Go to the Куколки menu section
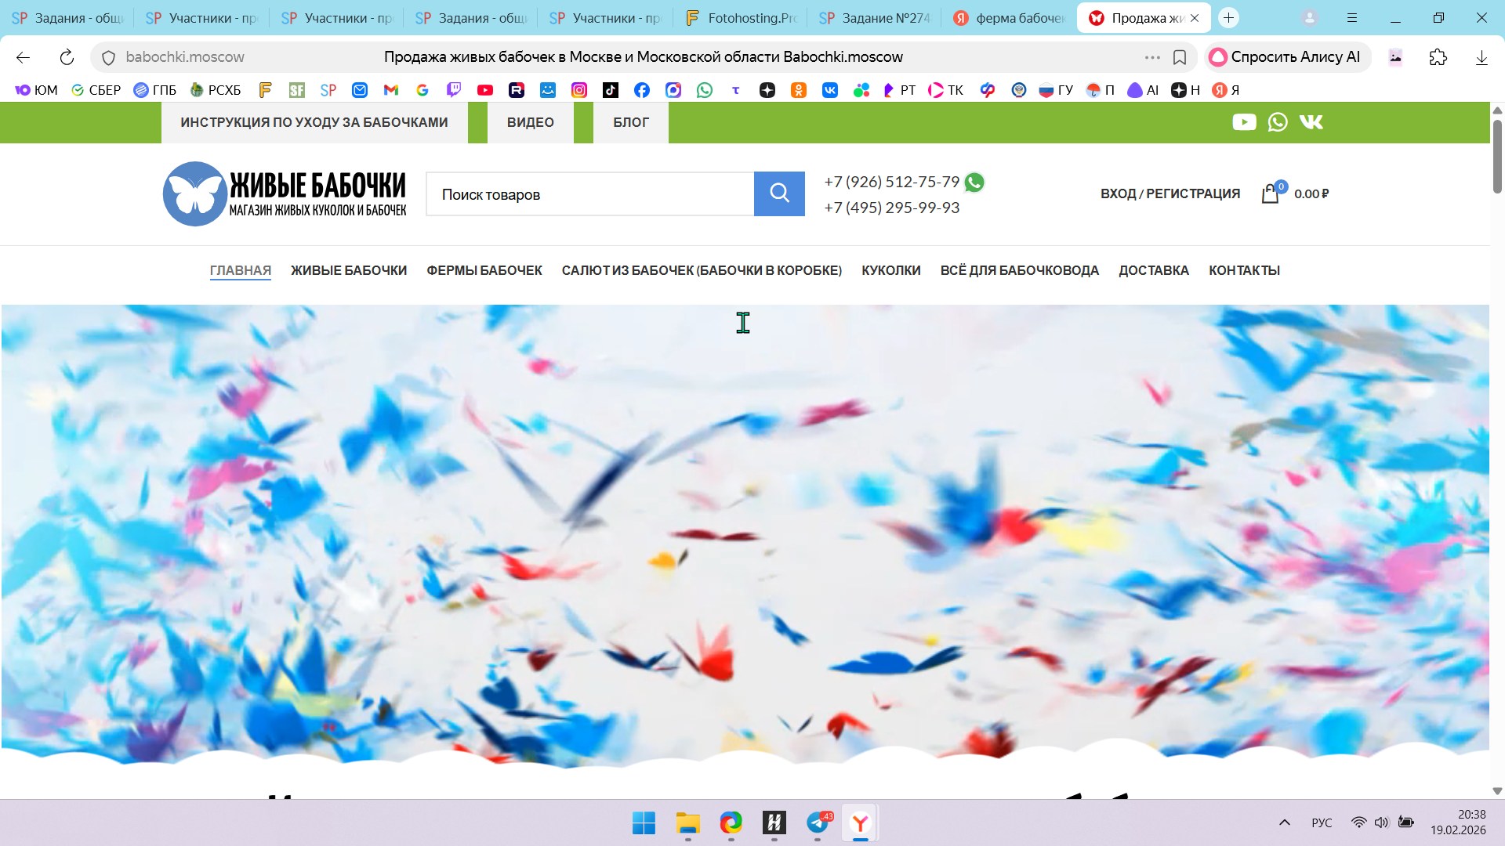1505x846 pixels. [x=890, y=270]
